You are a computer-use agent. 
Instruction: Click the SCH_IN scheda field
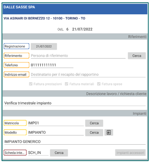pyautogui.click(x=38, y=153)
